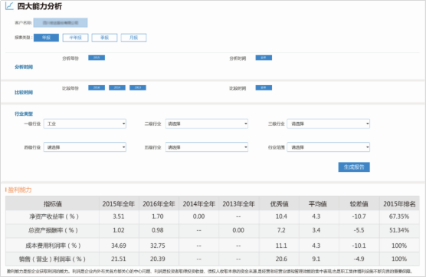The width and height of the screenshot is (426, 277).
Task: Toggle the 2016 comparison year tag
Action: [97, 87]
